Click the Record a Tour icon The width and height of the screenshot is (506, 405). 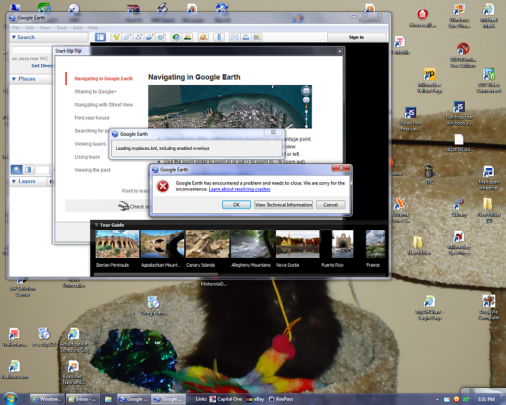[161, 37]
